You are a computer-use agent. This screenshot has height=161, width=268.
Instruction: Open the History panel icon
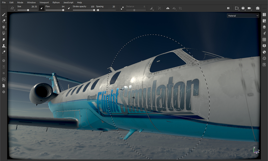[264, 58]
